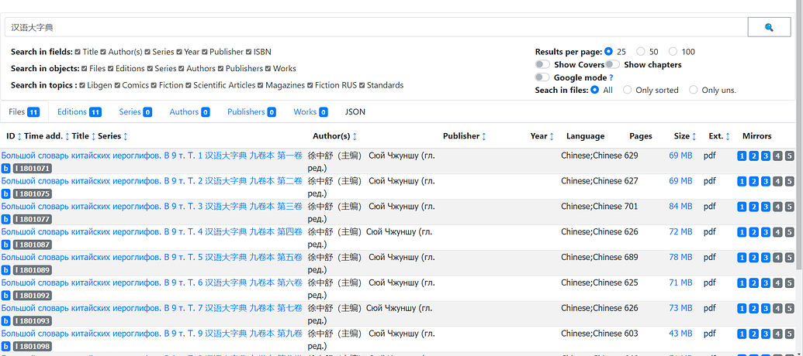The height and width of the screenshot is (356, 803).
Task: Open mirror 3 for the 701-page volume
Action: pos(766,207)
